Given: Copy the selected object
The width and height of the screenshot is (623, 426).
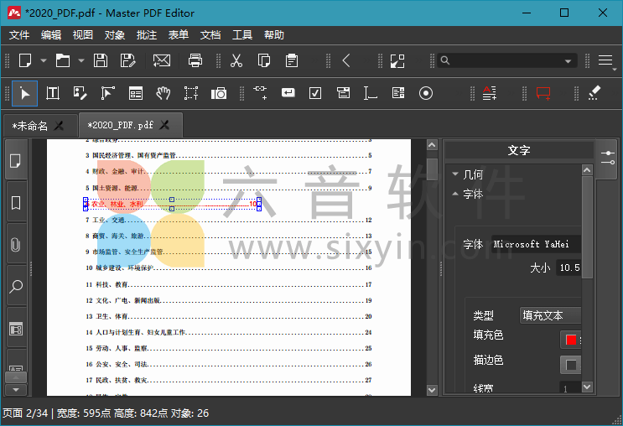Looking at the screenshot, I should (x=264, y=61).
